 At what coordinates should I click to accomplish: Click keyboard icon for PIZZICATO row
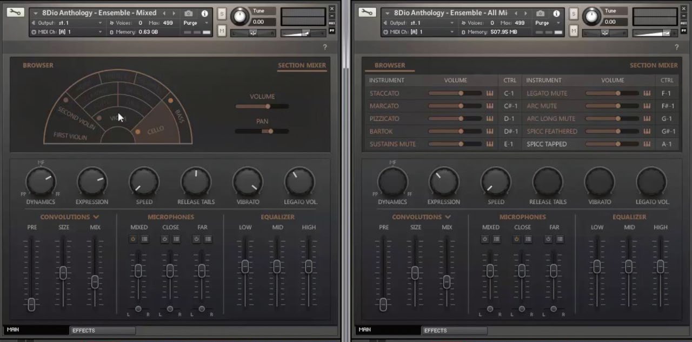tap(490, 118)
